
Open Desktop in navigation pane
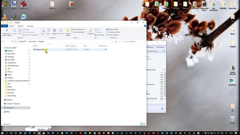[x=10, y=51]
